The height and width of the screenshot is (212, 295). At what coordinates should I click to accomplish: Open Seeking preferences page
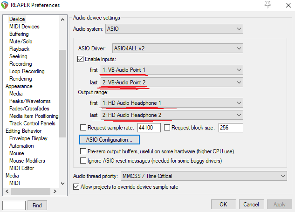[x=18, y=56]
